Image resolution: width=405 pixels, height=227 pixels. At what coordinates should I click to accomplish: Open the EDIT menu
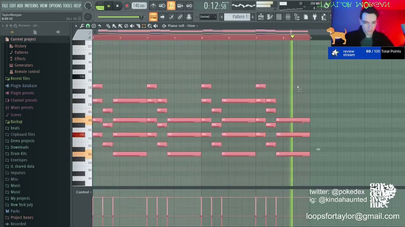click(12, 6)
